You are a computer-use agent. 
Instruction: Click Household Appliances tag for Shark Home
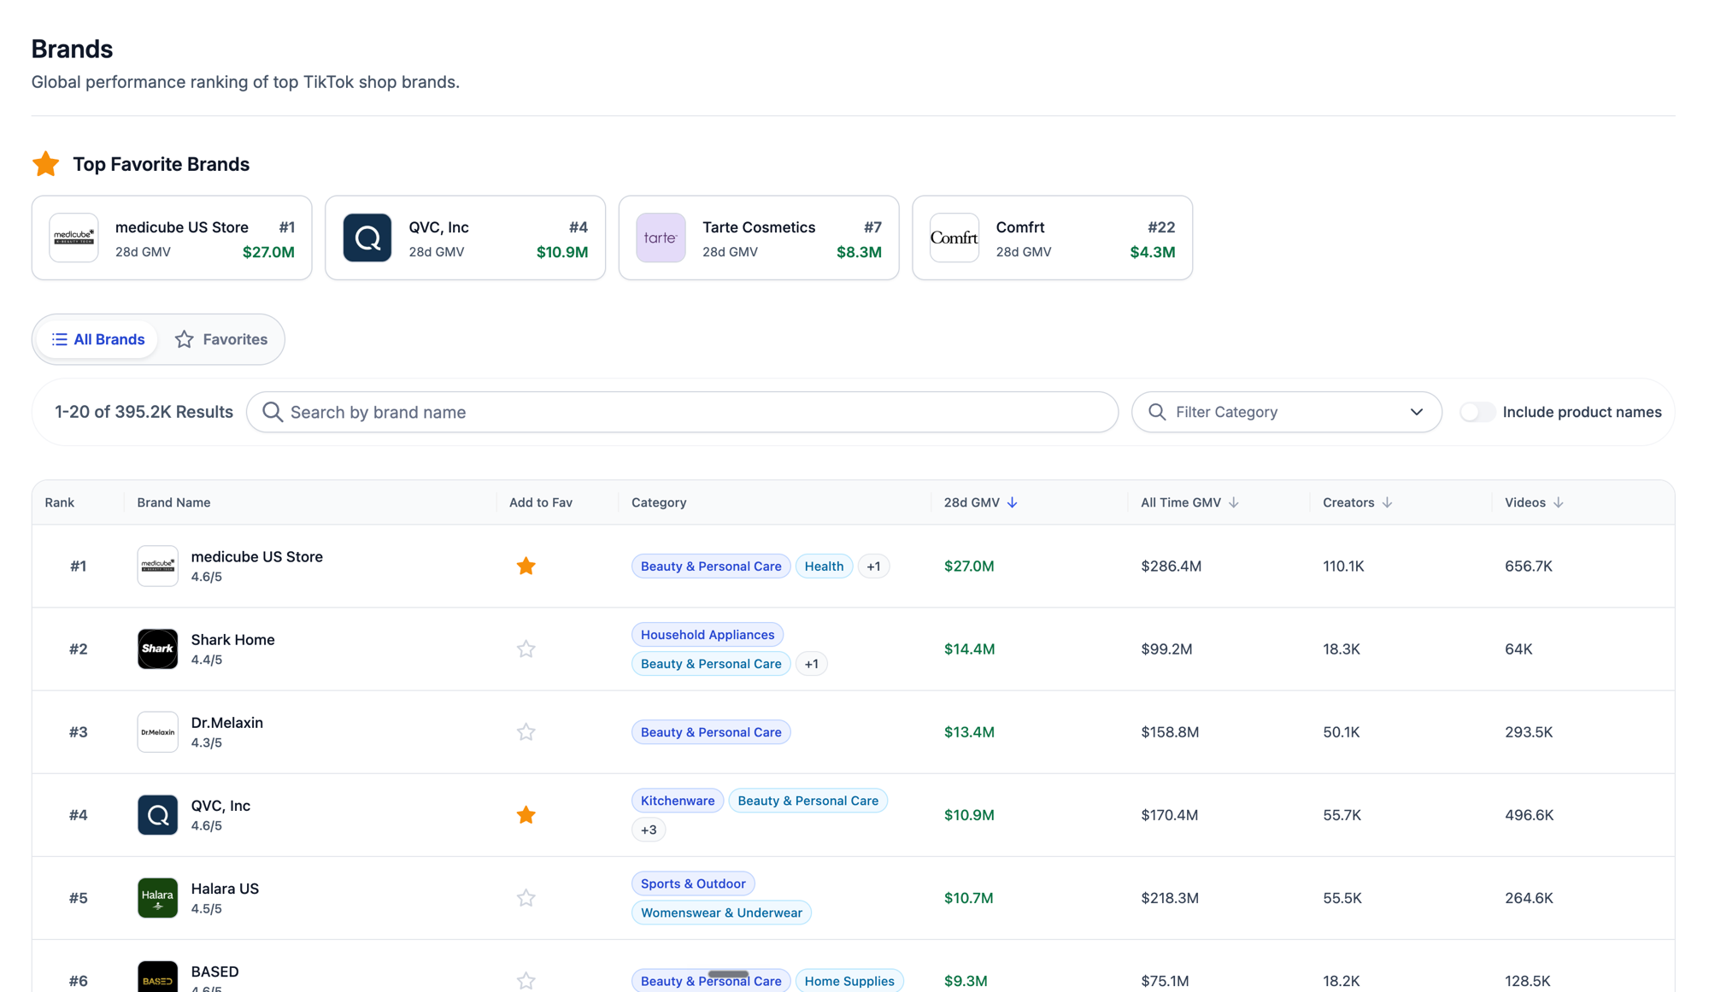(x=708, y=634)
